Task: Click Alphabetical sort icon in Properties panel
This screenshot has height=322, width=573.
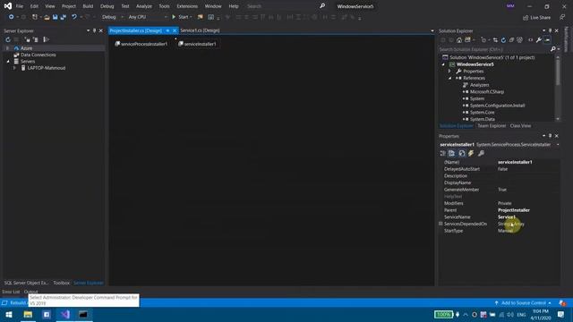Action: pos(451,153)
